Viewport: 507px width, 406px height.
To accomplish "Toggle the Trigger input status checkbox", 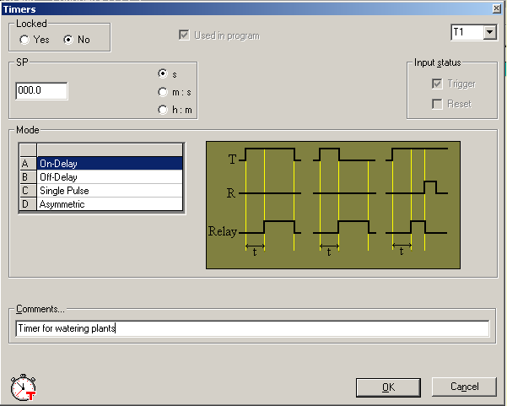I will [437, 84].
